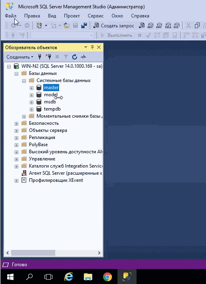Click the New Project toolbar icon
Screen dimensions: 206x284
click(x=39, y=25)
